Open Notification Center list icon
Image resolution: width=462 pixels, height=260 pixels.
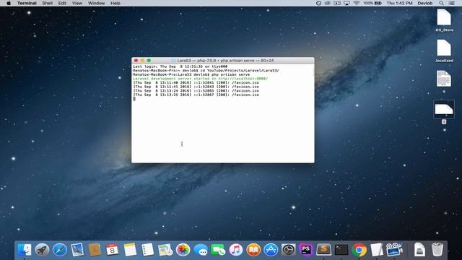[x=452, y=3]
